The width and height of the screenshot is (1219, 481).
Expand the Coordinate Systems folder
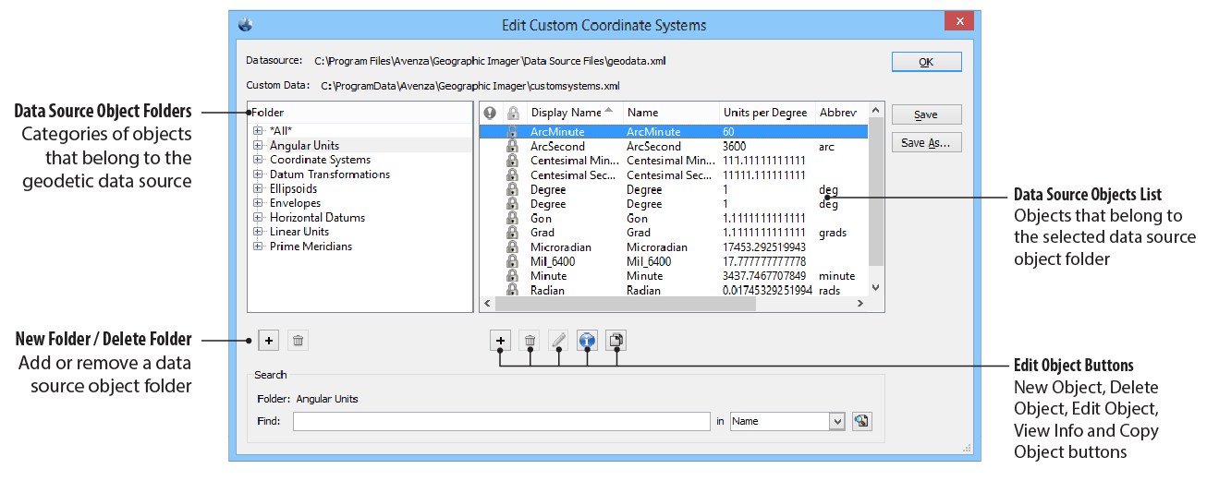tap(258, 160)
